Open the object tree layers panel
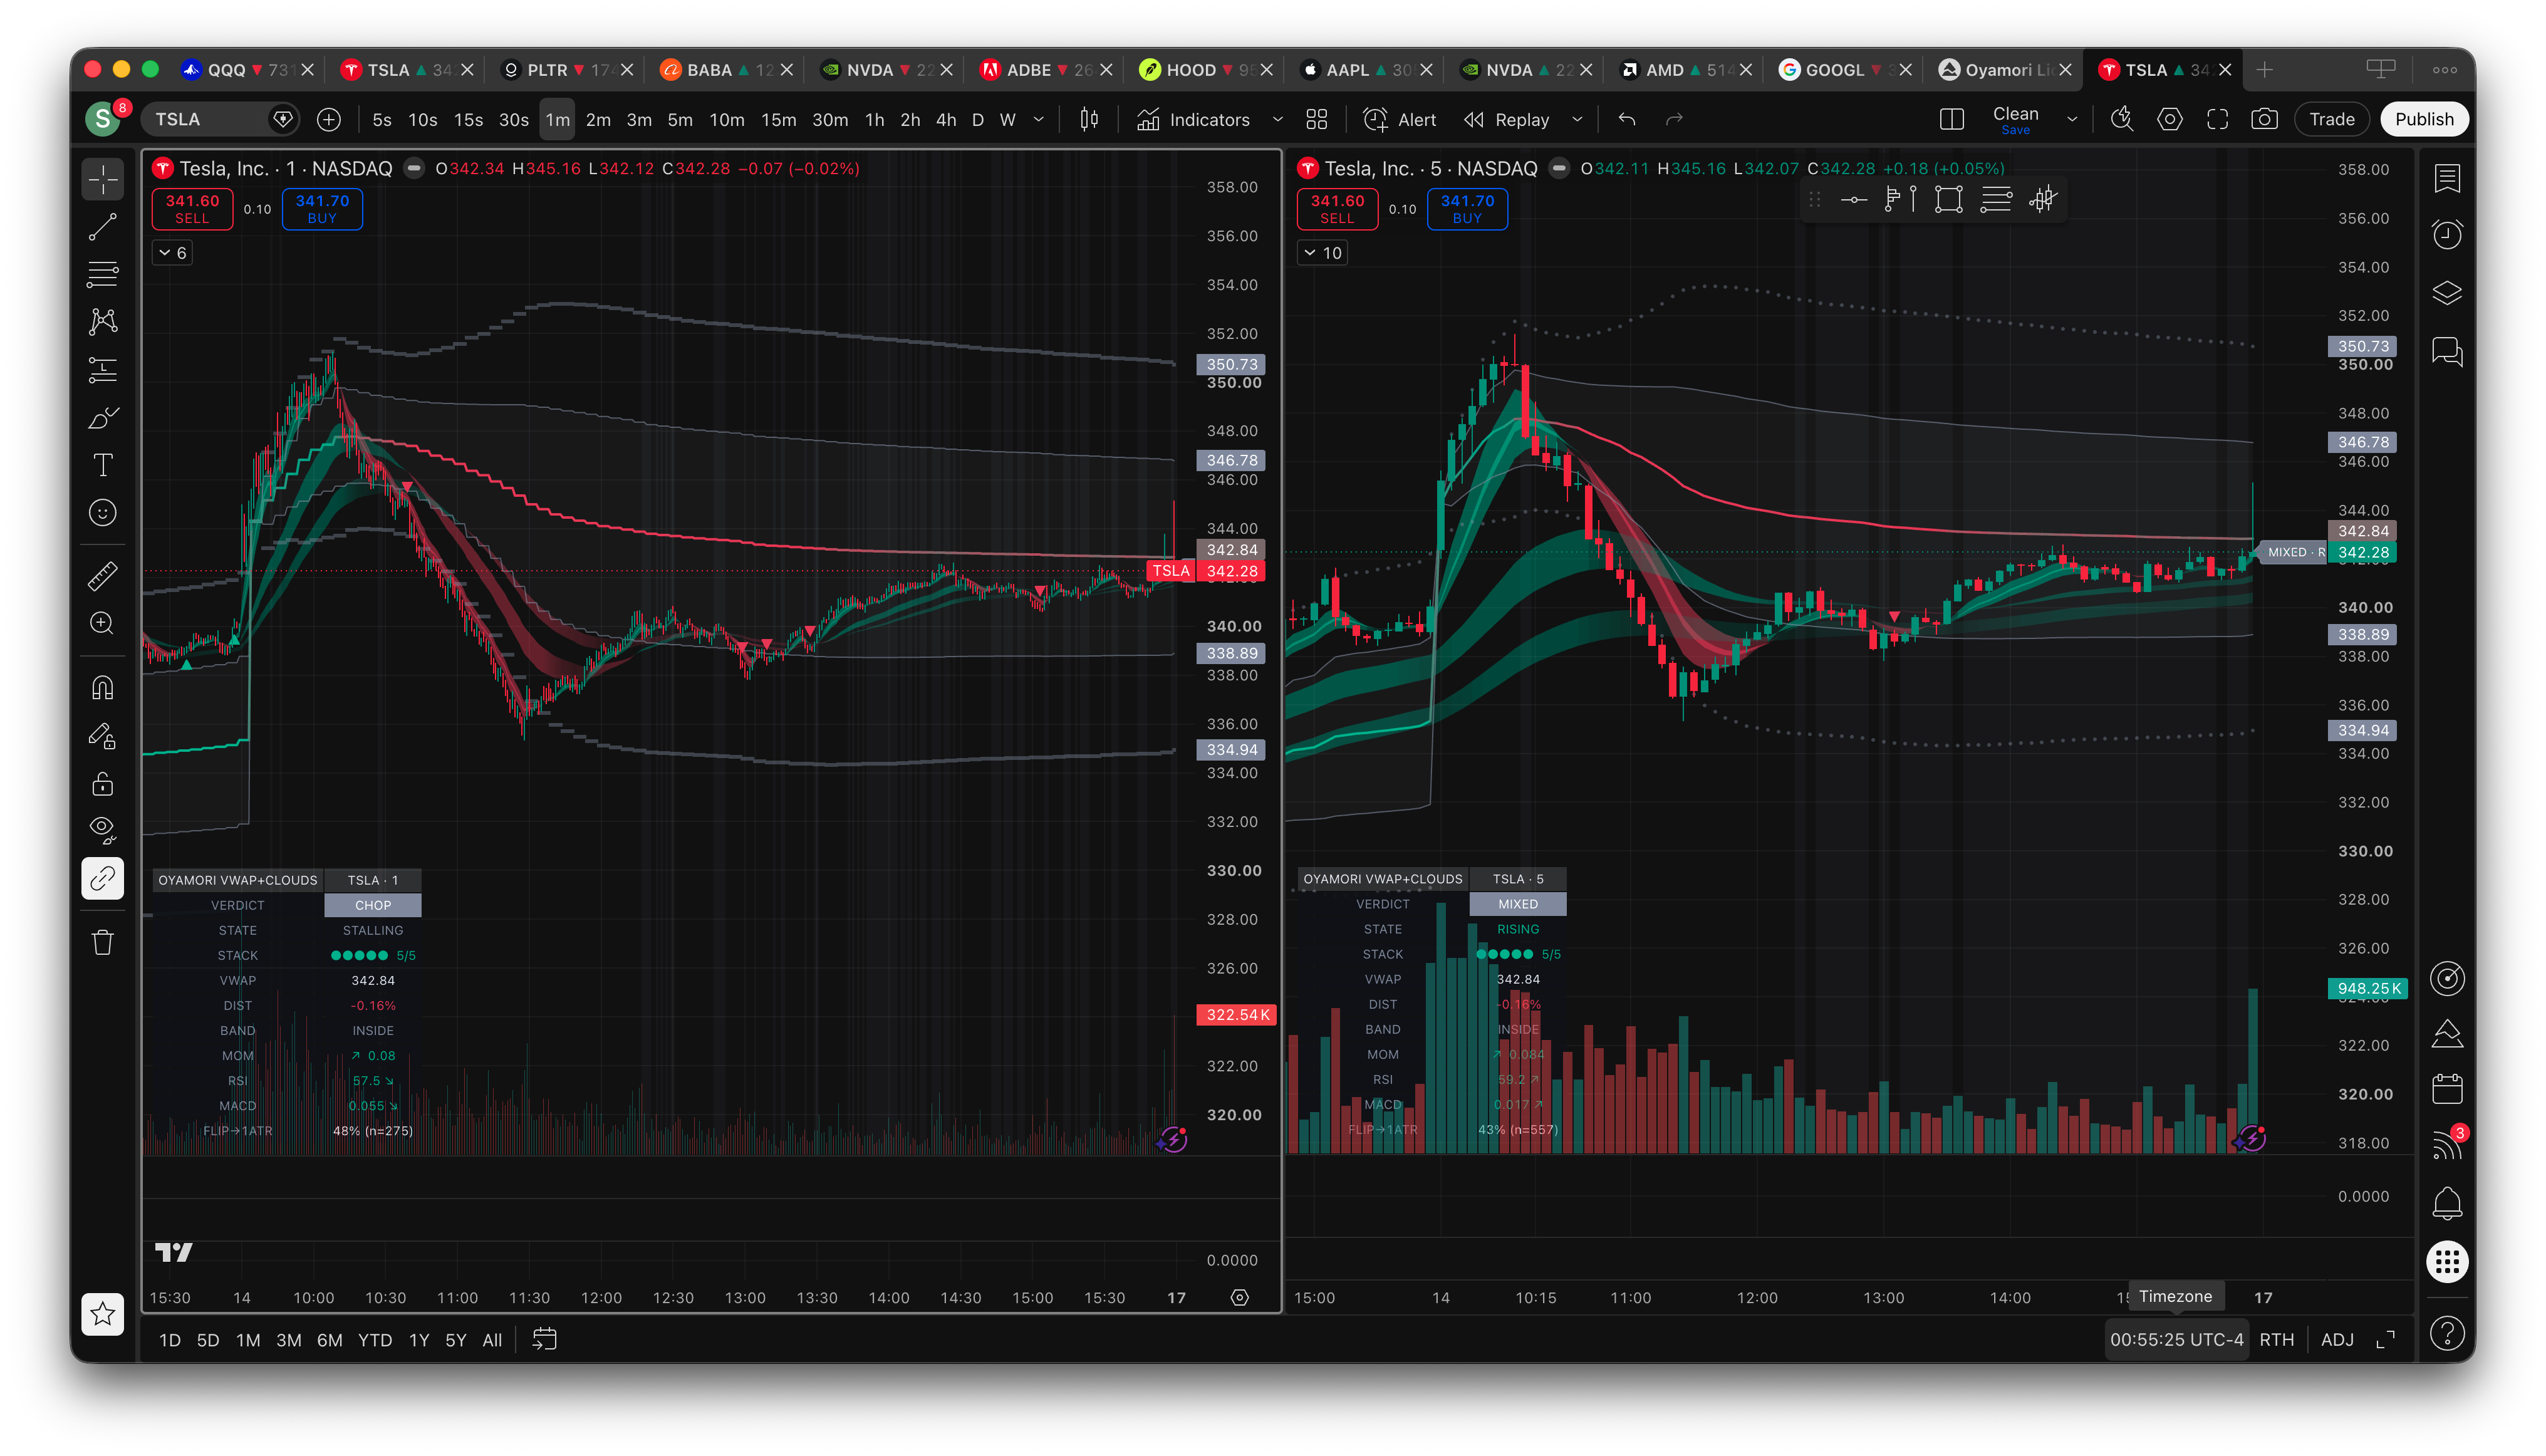Screen dimensions: 2546x1456 coord(2447,293)
